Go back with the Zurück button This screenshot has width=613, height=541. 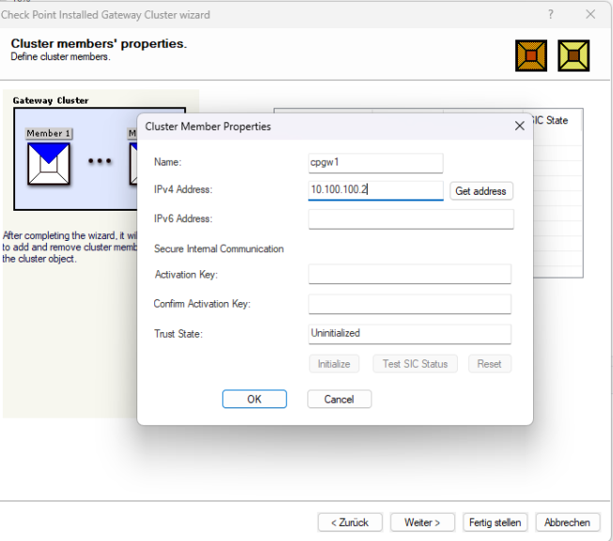(350, 522)
